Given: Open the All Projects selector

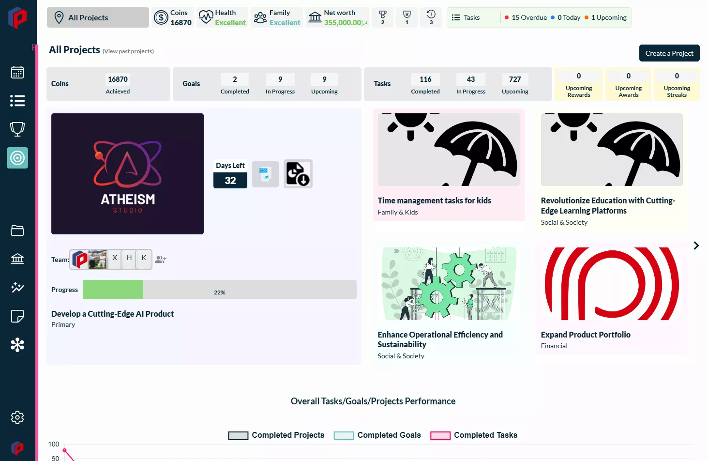Looking at the screenshot, I should pyautogui.click(x=98, y=17).
